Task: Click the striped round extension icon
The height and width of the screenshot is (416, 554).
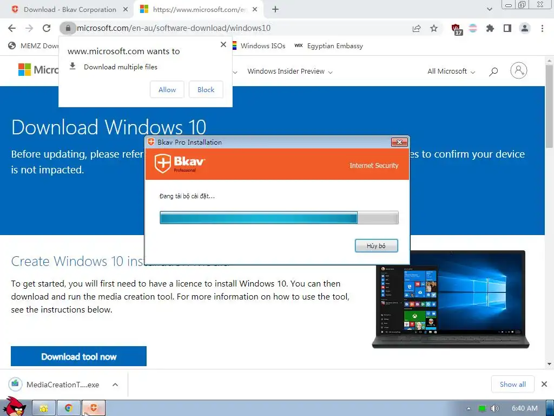Action: tap(473, 28)
